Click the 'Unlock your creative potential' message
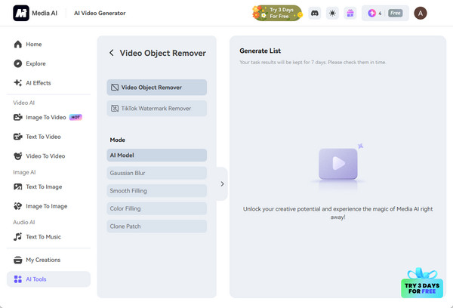 pyautogui.click(x=337, y=213)
